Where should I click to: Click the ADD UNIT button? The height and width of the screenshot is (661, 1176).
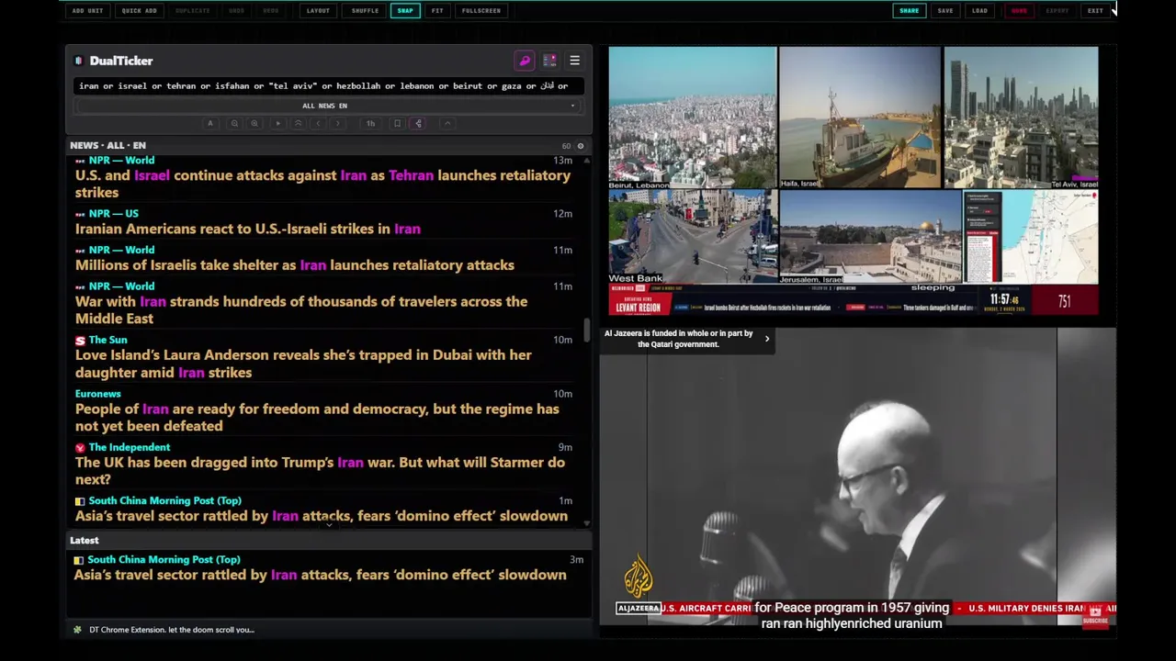87,11
